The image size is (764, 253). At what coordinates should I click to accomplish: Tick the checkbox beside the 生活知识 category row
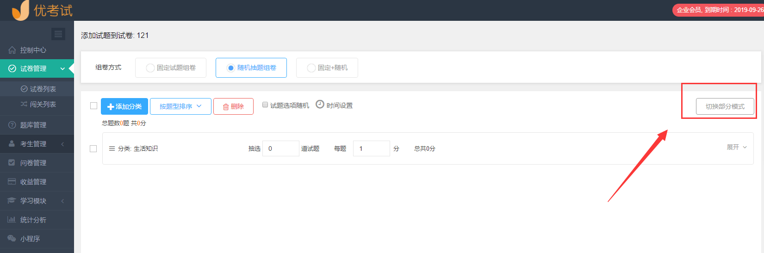93,148
